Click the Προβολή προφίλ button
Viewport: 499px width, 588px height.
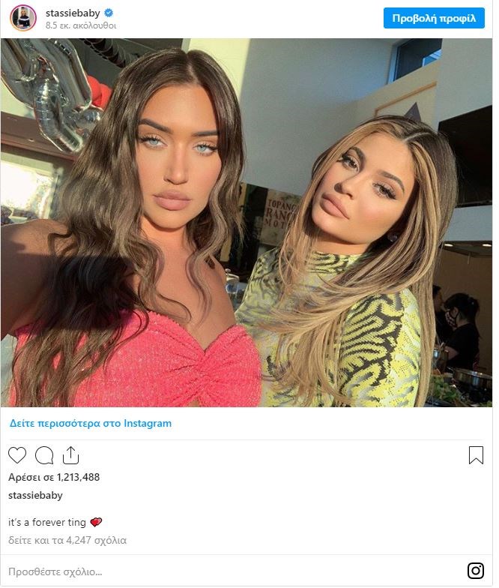coord(434,18)
